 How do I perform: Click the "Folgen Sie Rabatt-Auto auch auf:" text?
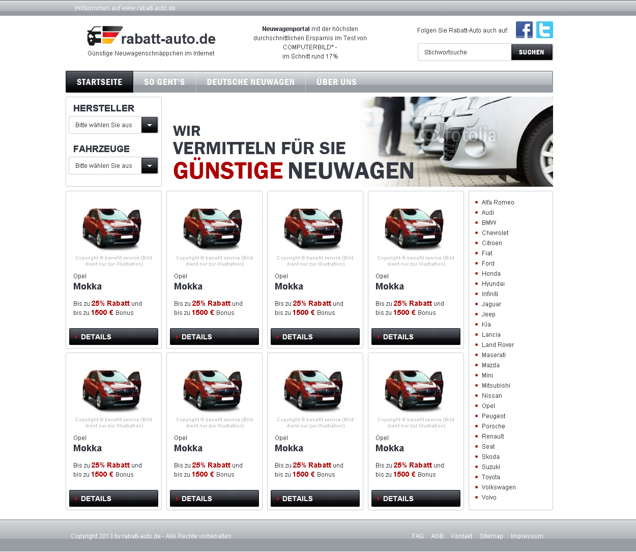click(462, 31)
